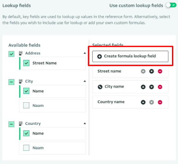
Task: Move Street name field down
Action: click(x=152, y=71)
